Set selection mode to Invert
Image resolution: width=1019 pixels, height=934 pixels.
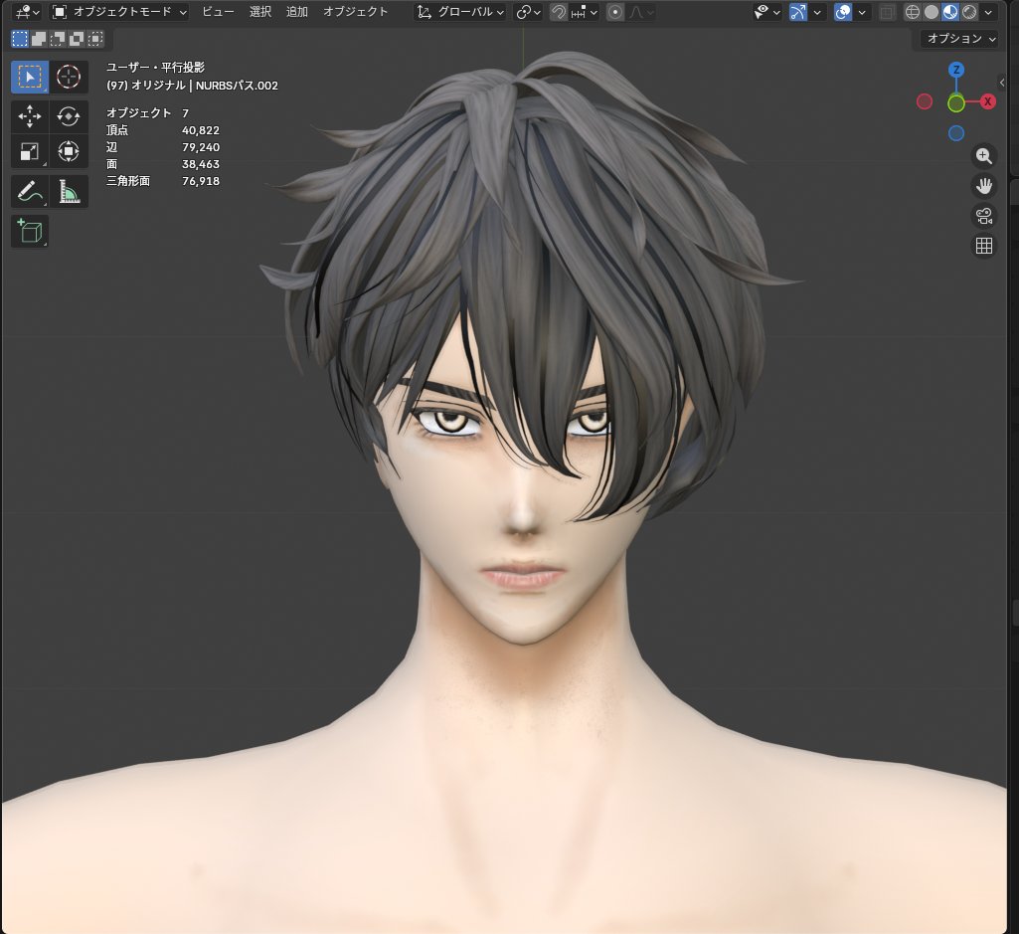tap(77, 39)
